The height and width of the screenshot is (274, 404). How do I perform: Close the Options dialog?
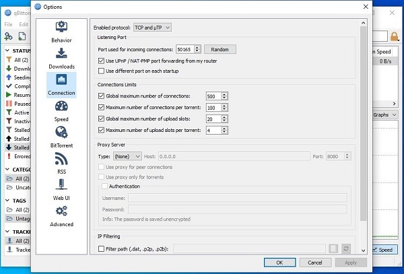[x=366, y=7]
